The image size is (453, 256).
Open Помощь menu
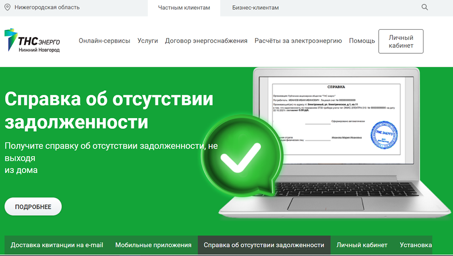click(x=362, y=41)
